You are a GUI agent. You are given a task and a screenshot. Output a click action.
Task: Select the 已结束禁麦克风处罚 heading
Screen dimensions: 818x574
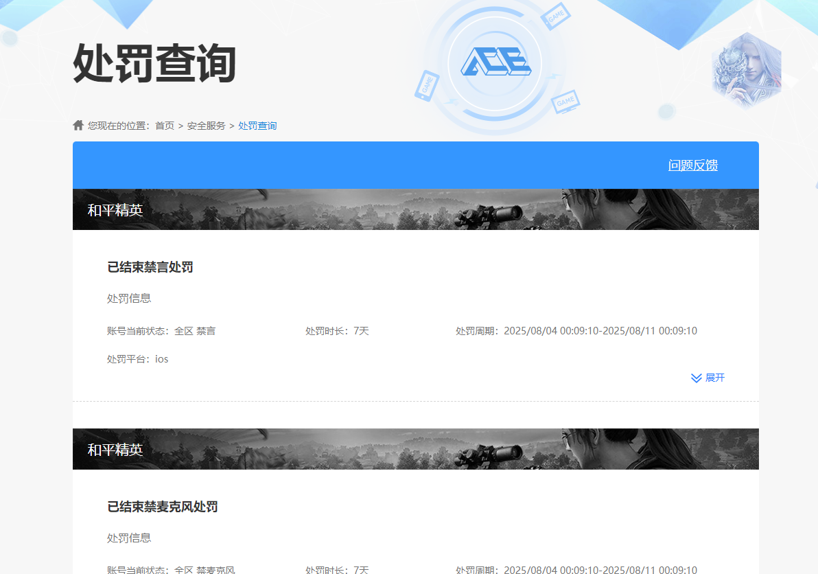tap(162, 507)
